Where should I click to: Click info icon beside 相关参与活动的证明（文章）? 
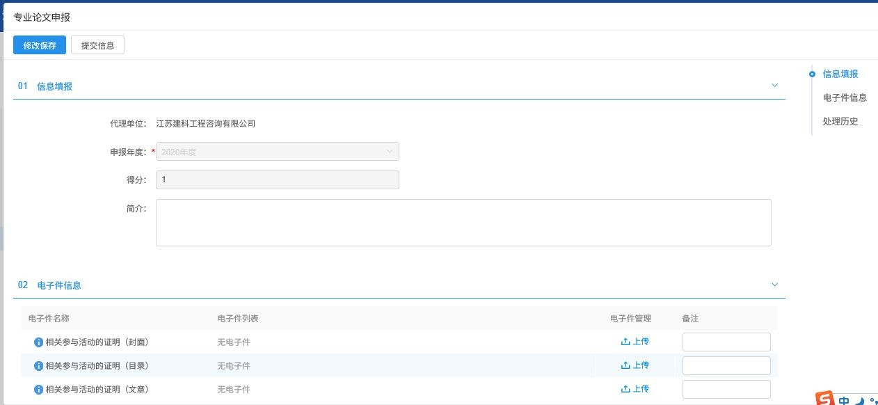point(39,390)
